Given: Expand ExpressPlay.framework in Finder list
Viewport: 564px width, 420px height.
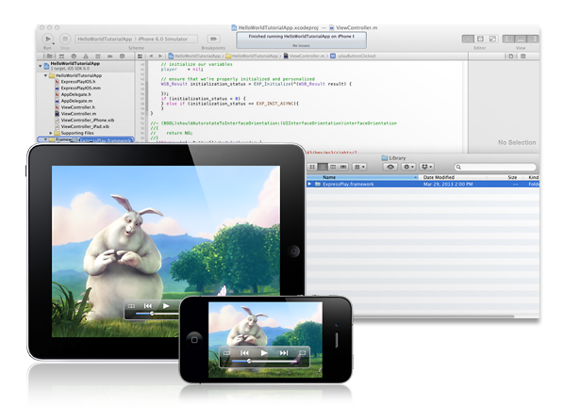Looking at the screenshot, I should [x=309, y=184].
